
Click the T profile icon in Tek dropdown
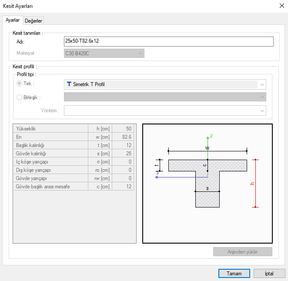(x=70, y=84)
